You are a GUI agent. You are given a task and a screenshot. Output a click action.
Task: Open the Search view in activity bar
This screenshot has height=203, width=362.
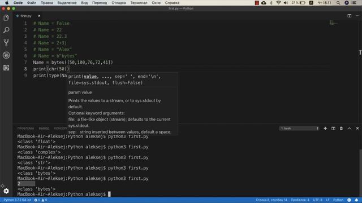click(6, 30)
